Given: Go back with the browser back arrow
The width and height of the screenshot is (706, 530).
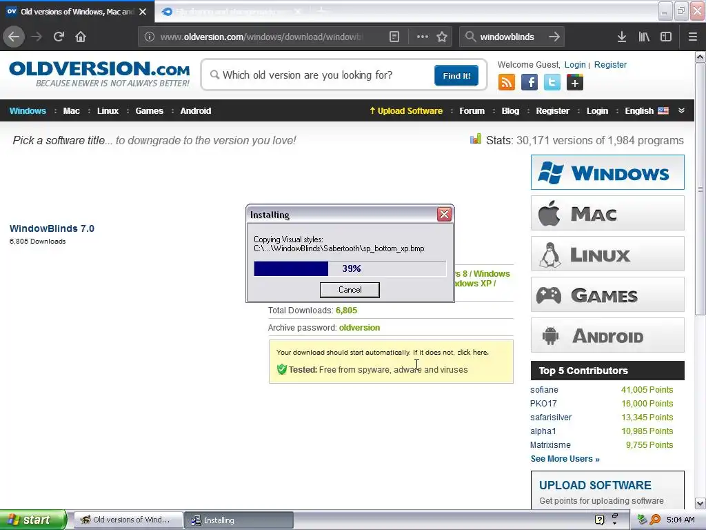Looking at the screenshot, I should [14, 37].
